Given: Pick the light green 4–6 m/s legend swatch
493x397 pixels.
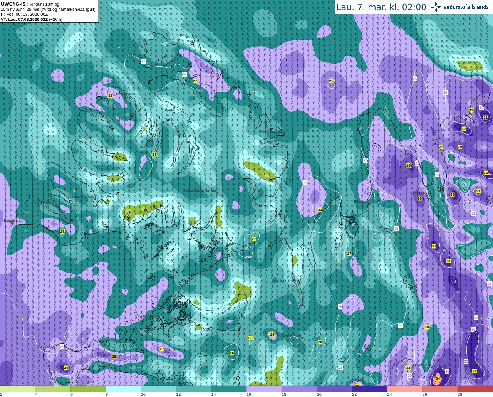Looking at the screenshot, I should [x=53, y=389].
